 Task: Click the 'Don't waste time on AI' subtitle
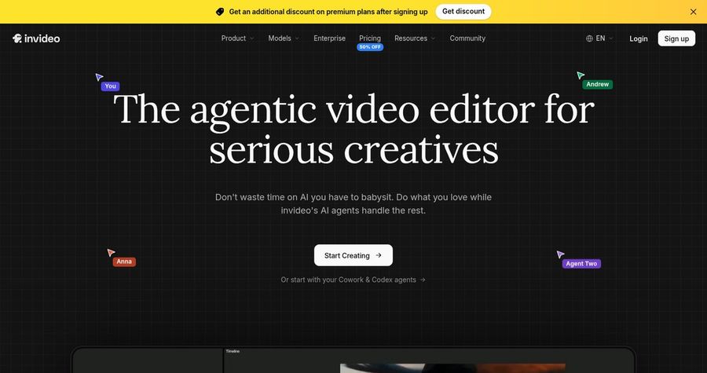(x=353, y=203)
